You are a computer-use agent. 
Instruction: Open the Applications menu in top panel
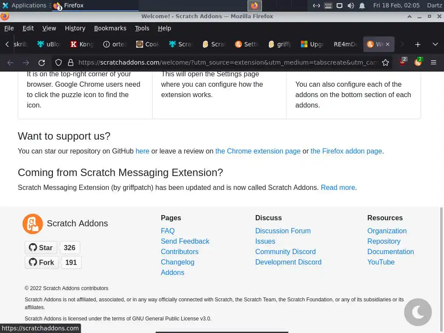(24, 5)
